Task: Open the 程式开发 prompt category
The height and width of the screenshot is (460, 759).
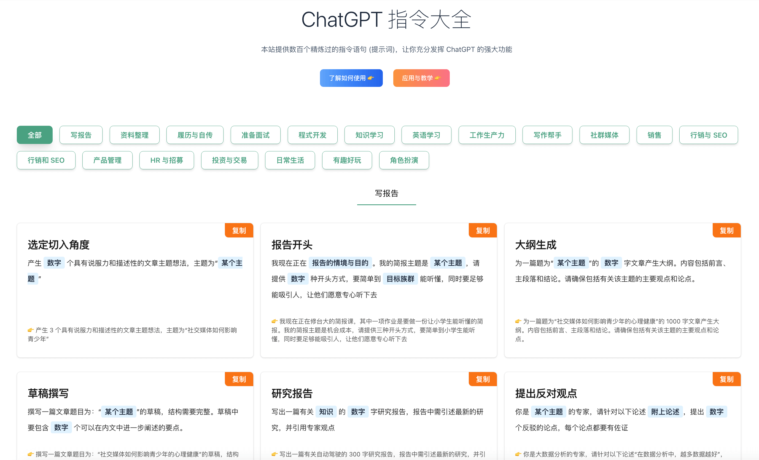Action: pyautogui.click(x=312, y=135)
